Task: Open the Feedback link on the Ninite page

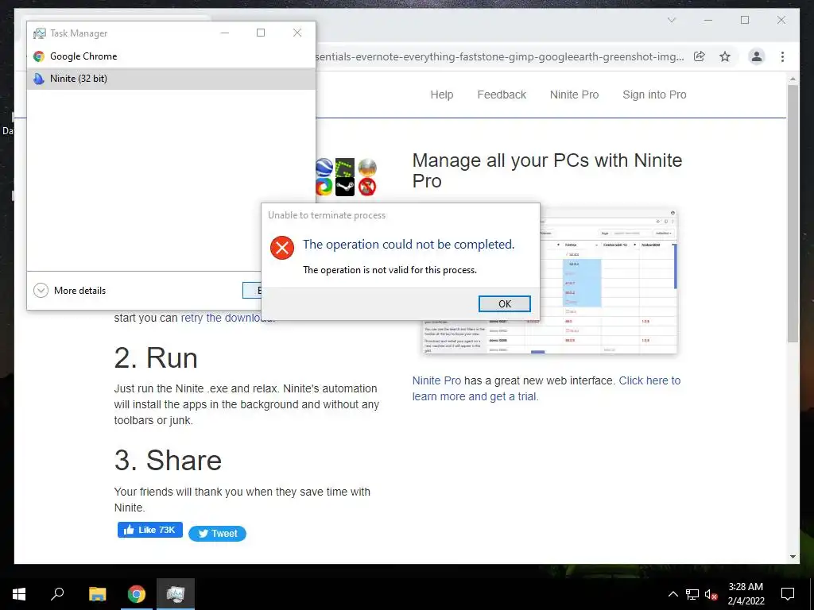Action: pos(502,95)
